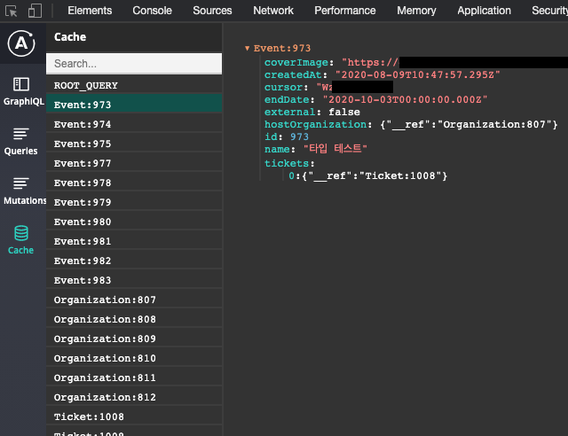Screen dimensions: 568x436
Task: Select Event:974 cache entry
Action: pos(134,124)
